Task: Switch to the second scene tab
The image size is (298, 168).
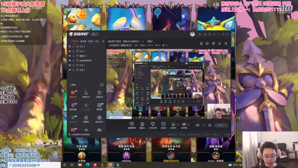Action: [x=83, y=41]
